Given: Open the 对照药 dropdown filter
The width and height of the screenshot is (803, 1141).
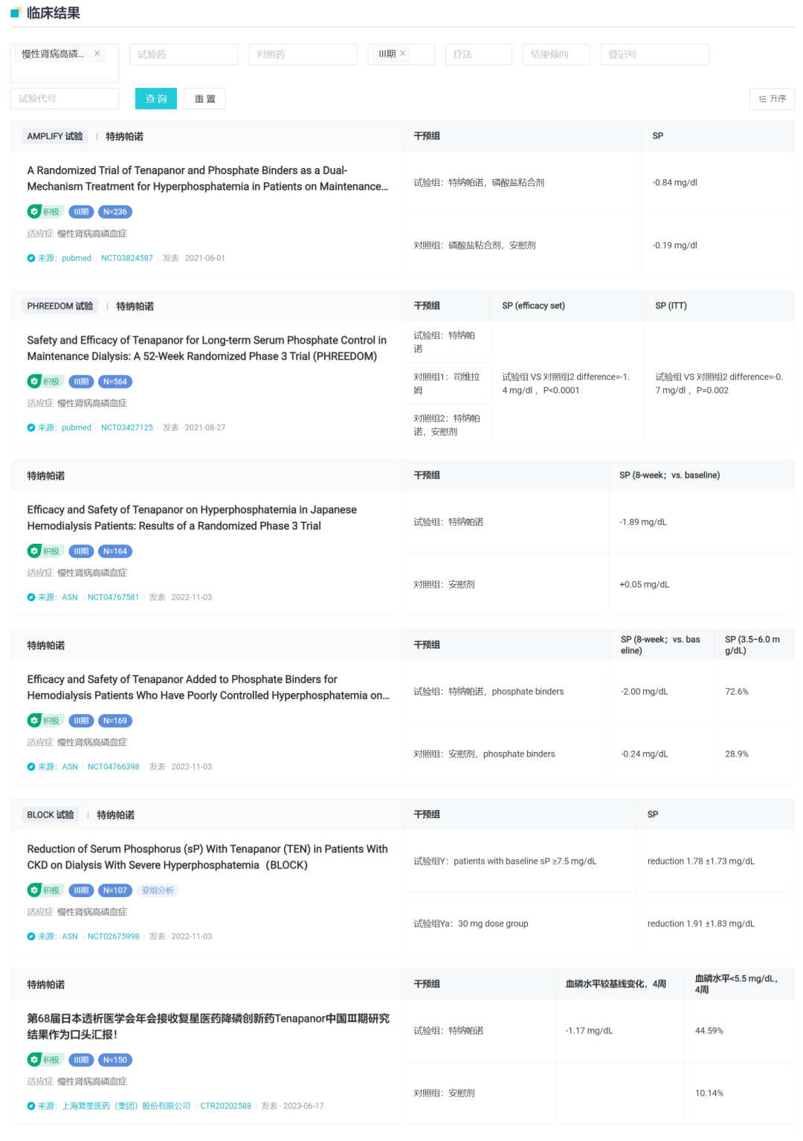Looking at the screenshot, I should pyautogui.click(x=302, y=54).
